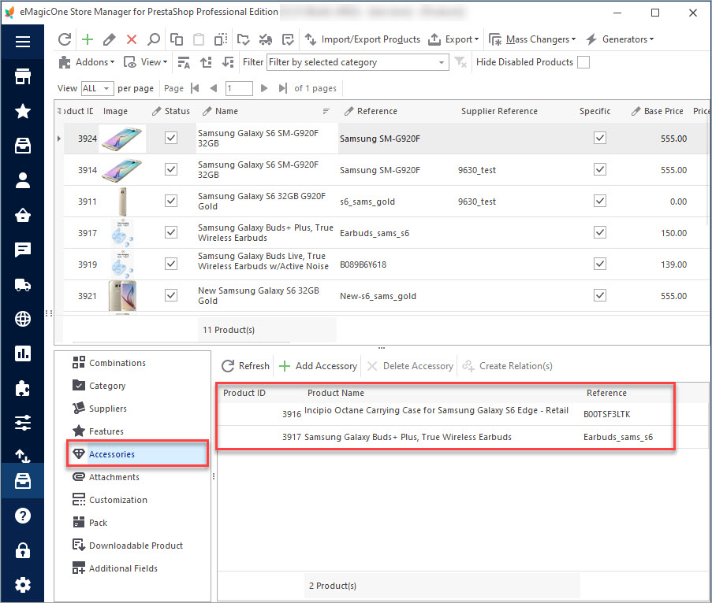The width and height of the screenshot is (712, 603).
Task: Open the messages chat sidebar icon
Action: tap(23, 250)
